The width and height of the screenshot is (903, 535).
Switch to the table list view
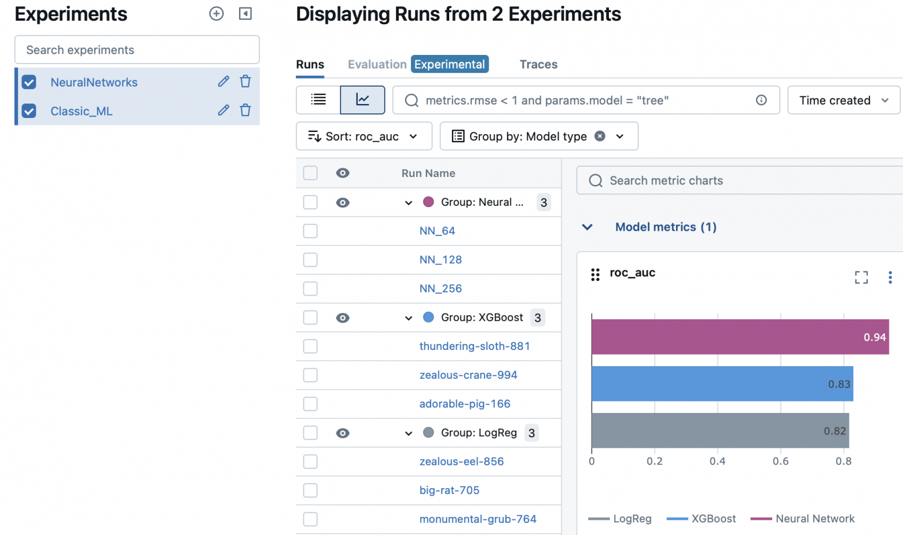(318, 100)
